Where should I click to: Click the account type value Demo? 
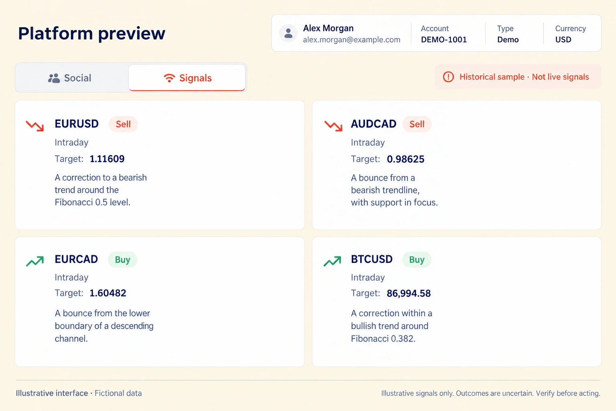508,40
